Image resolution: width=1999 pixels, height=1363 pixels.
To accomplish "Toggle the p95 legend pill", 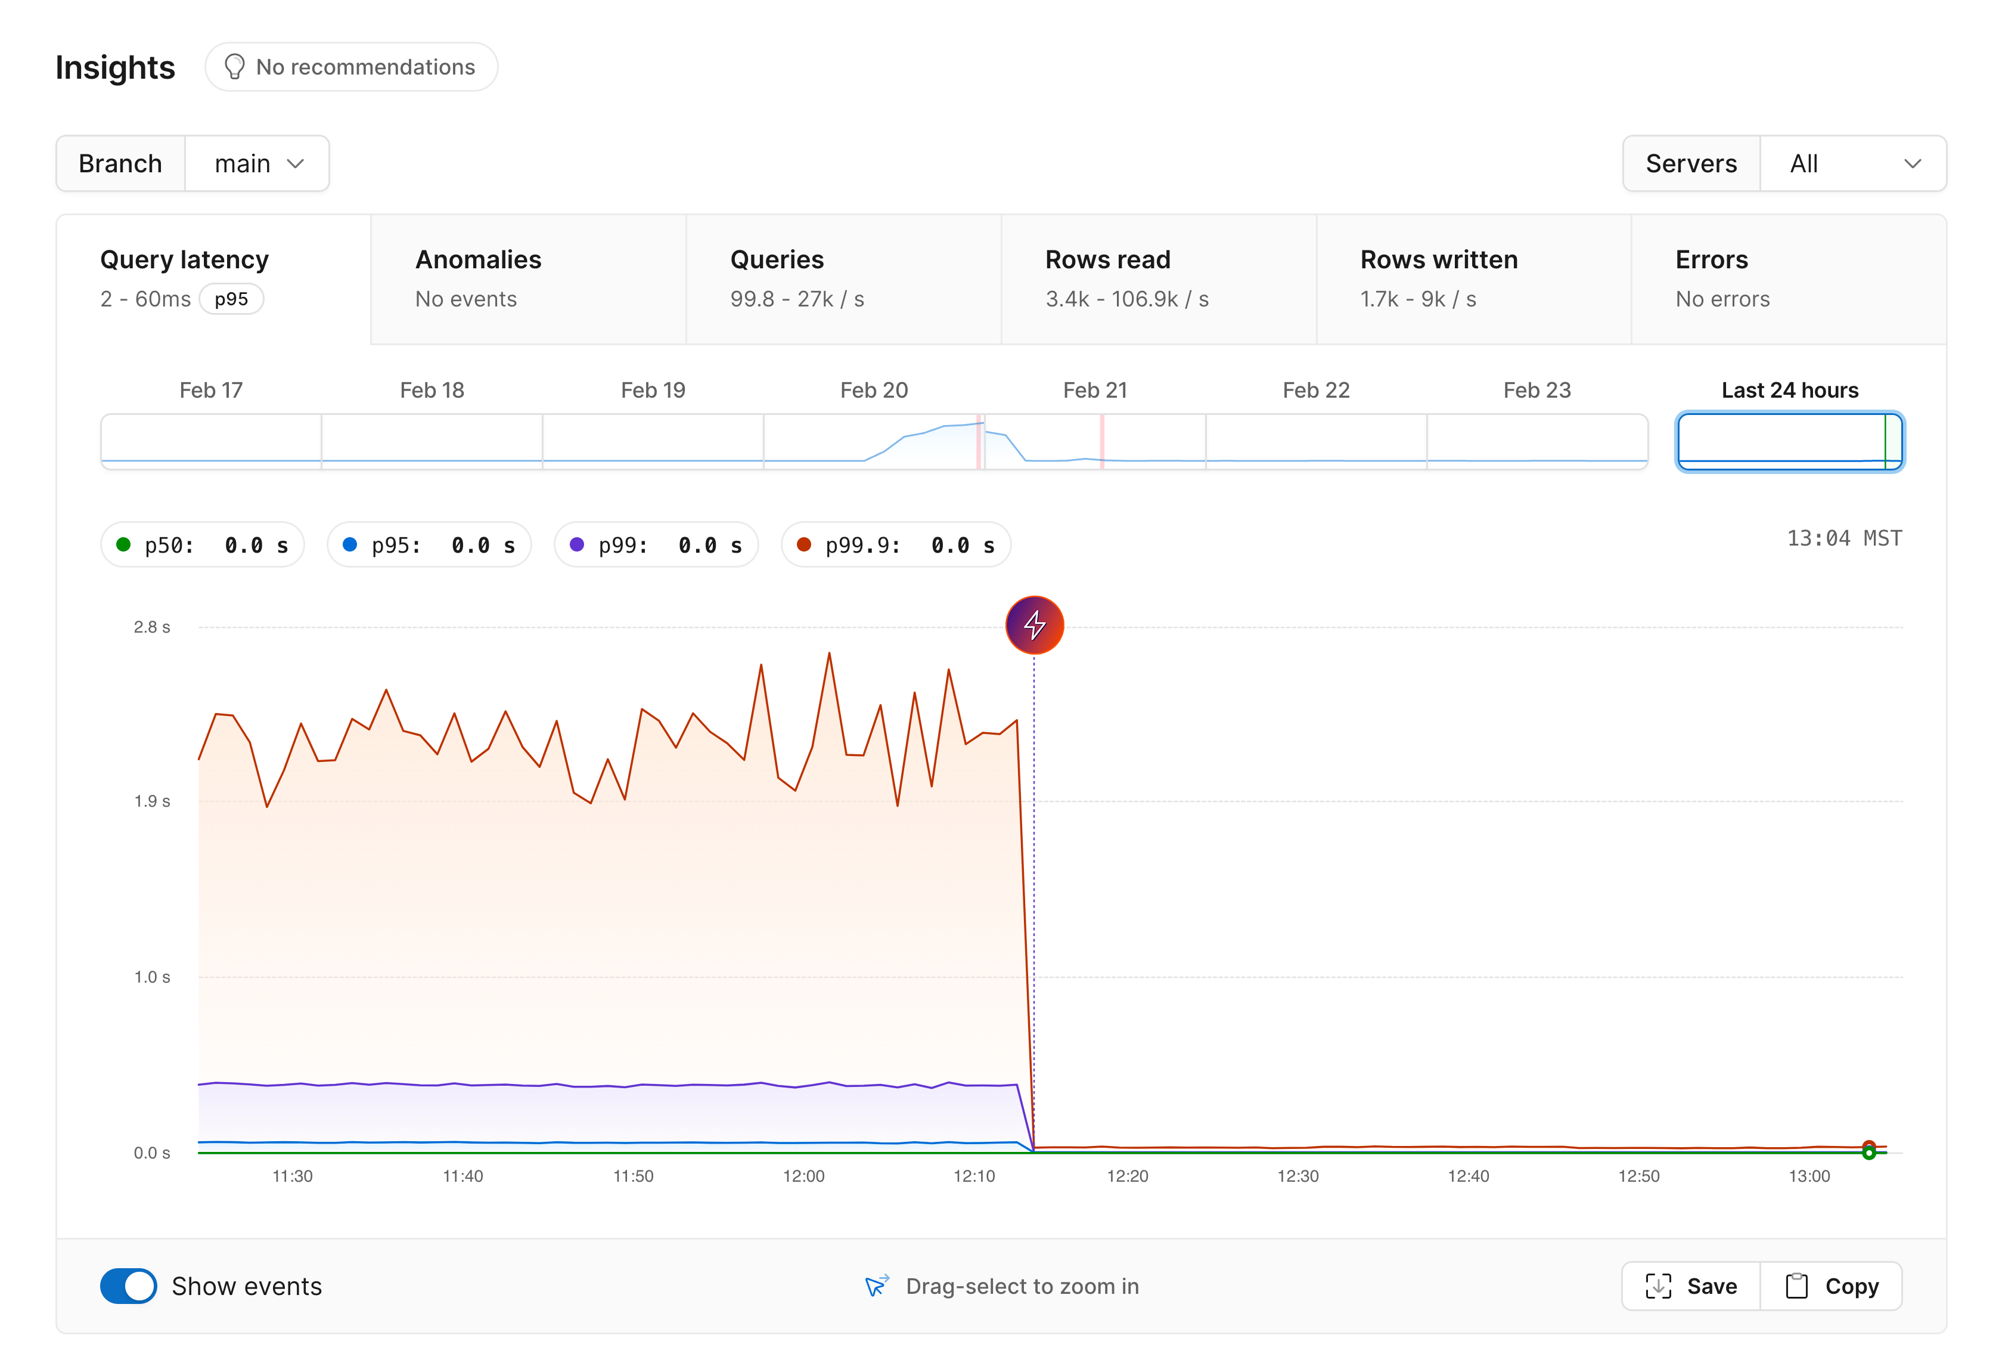I will [x=429, y=544].
